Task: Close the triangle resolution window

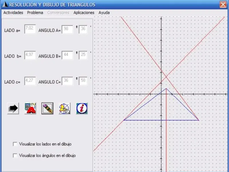Action: pos(223,5)
